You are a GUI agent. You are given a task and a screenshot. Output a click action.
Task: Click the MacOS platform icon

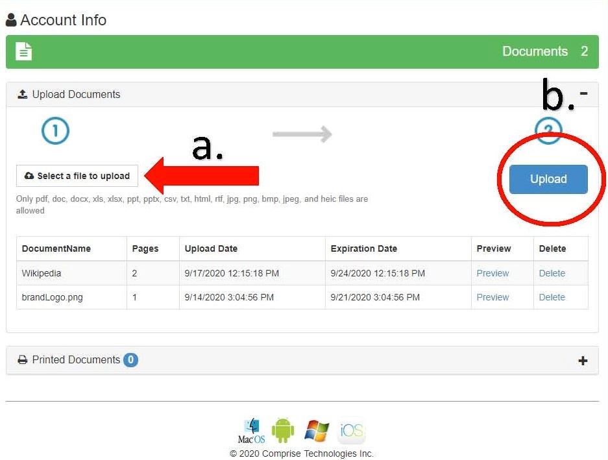[251, 431]
